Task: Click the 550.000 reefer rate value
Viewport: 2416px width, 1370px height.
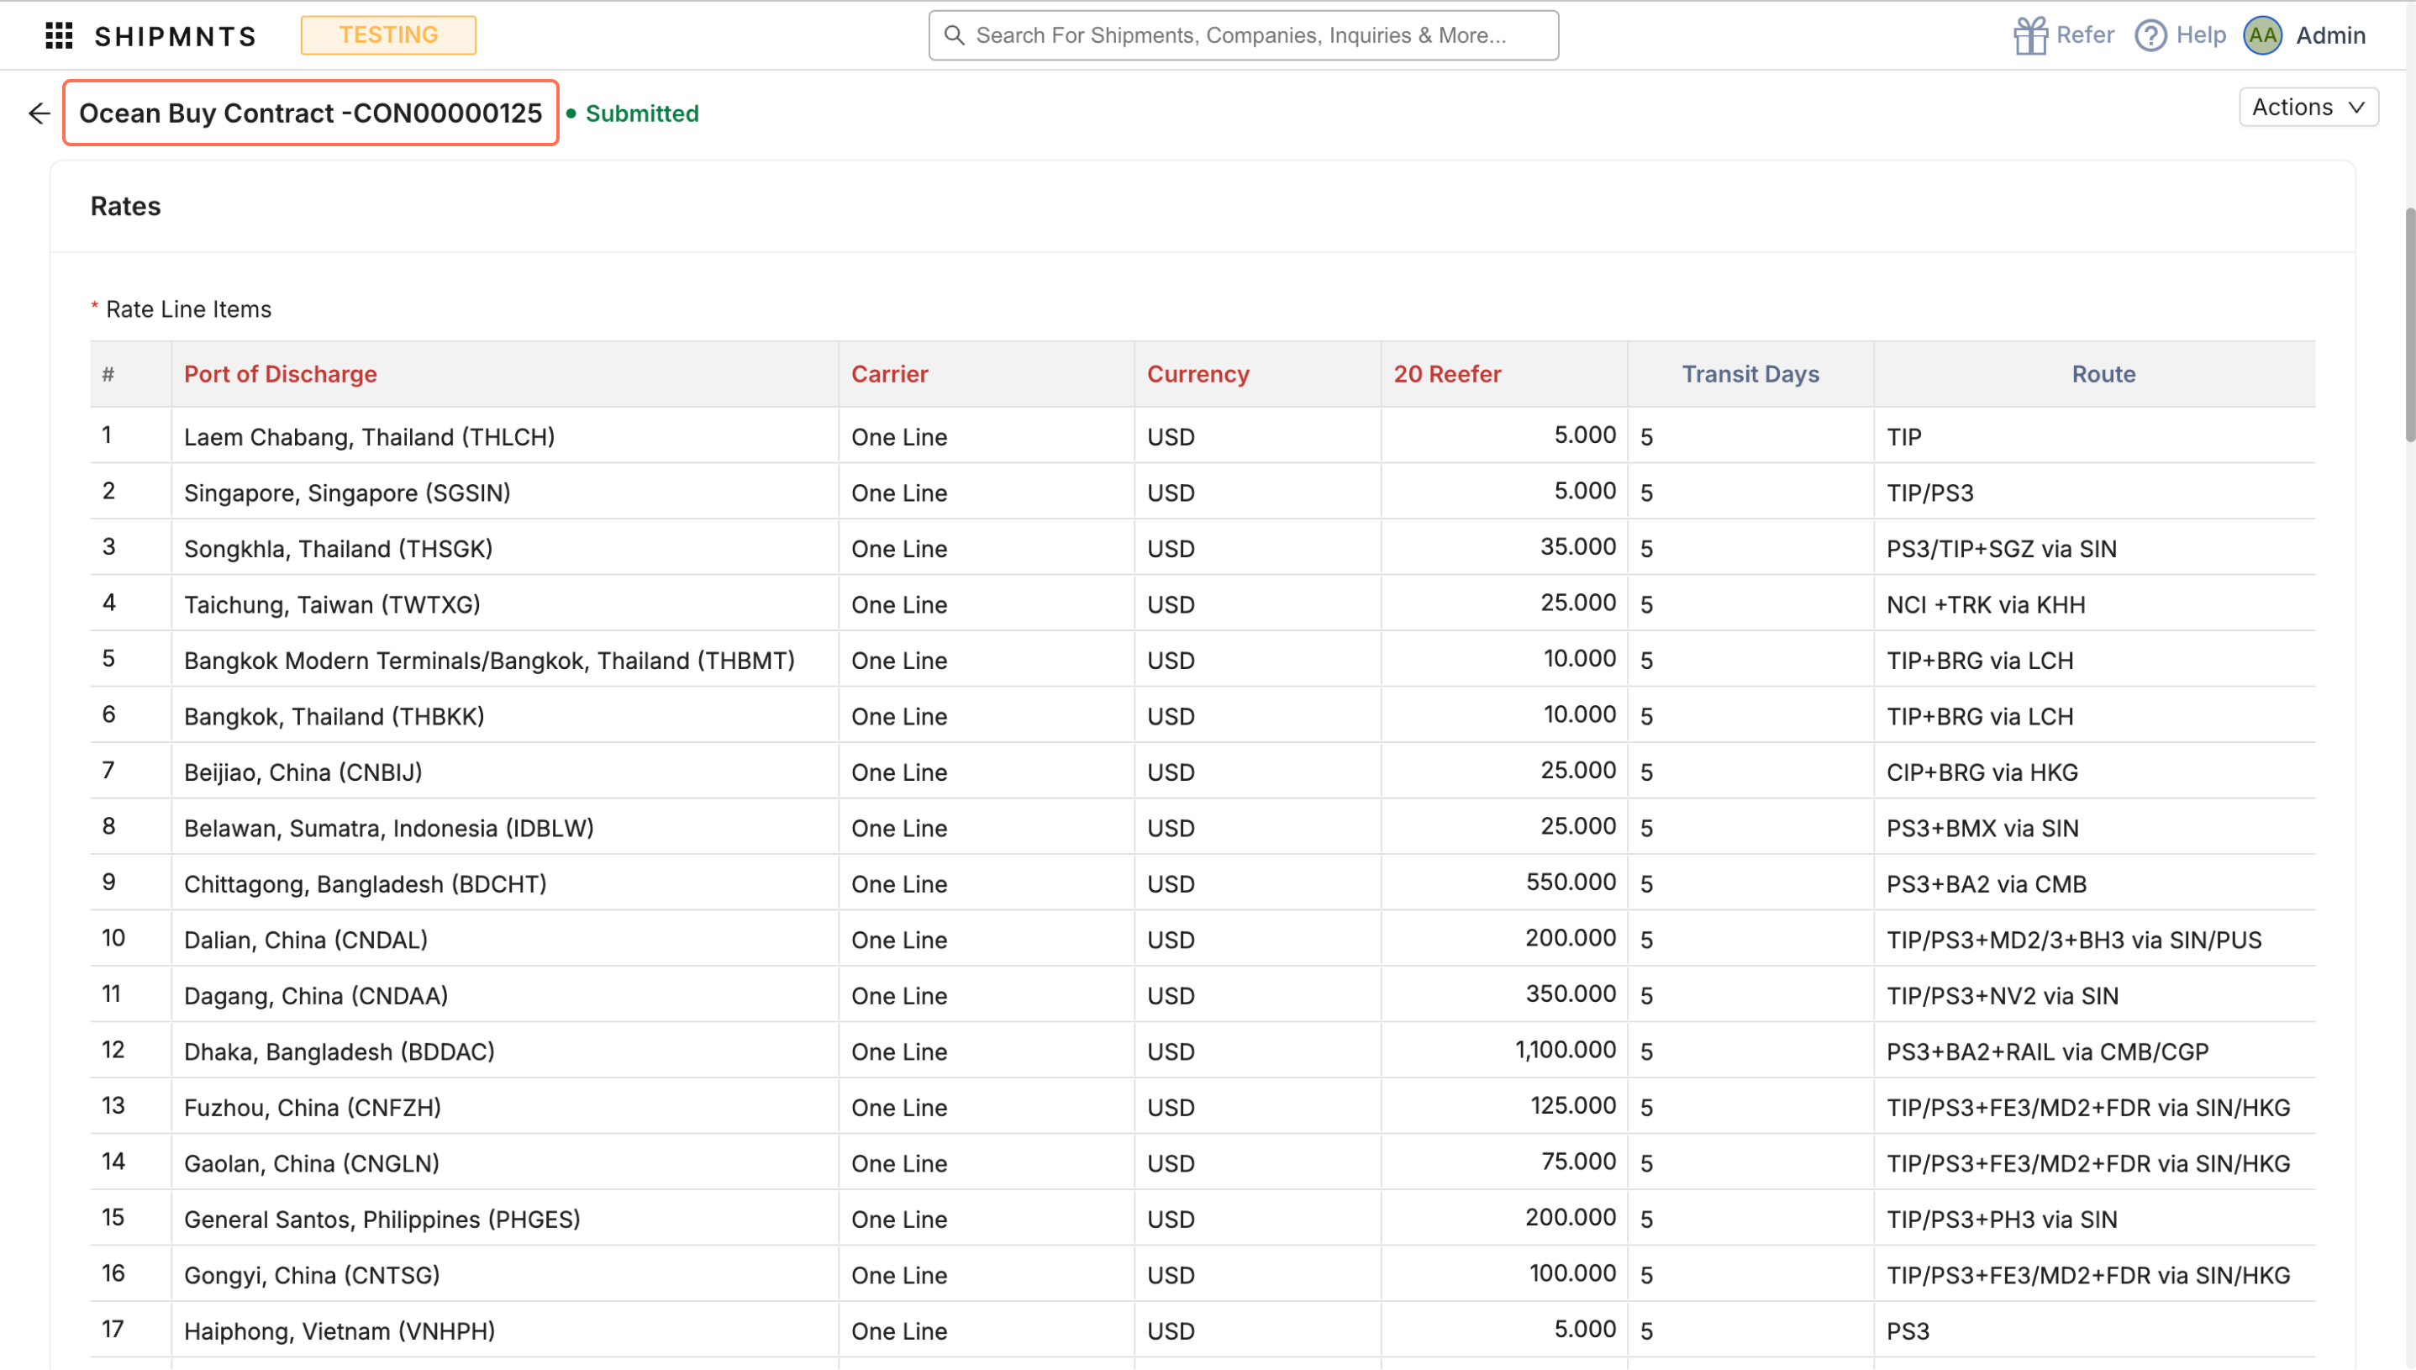Action: (x=1571, y=882)
